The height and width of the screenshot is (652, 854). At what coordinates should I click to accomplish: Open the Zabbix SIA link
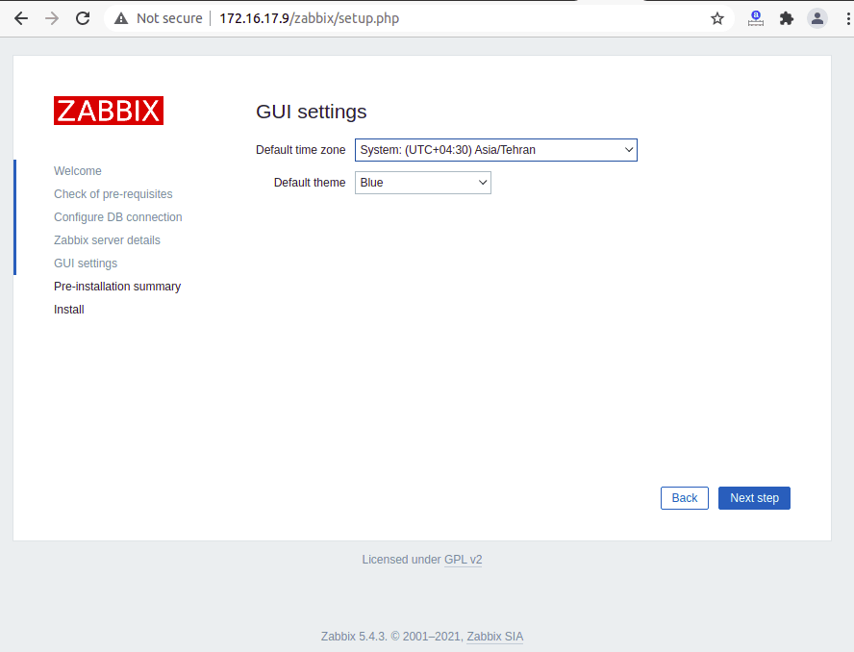pos(494,637)
